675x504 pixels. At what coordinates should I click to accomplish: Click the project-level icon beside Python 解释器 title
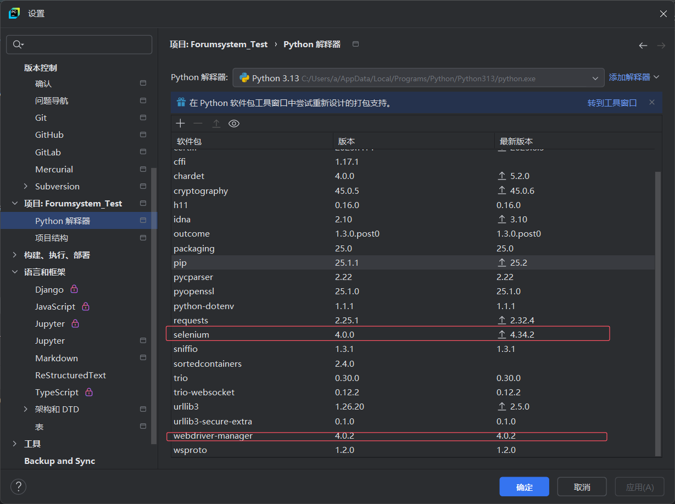[x=355, y=44]
